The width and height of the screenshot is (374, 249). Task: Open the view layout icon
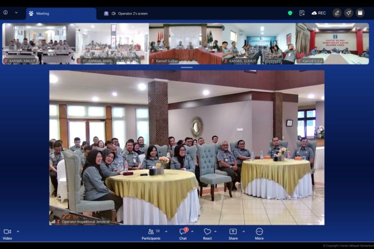(360, 13)
